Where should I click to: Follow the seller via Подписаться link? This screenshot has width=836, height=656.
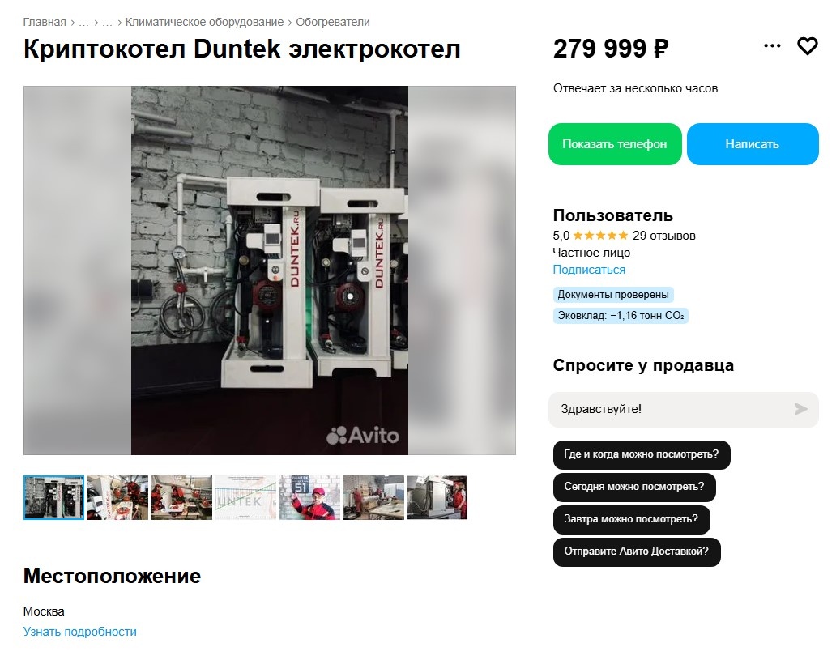(x=589, y=270)
